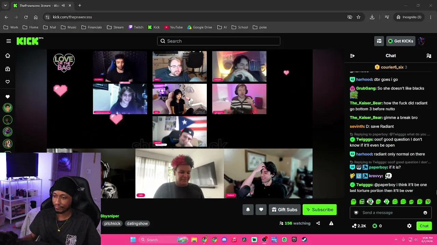The height and width of the screenshot is (245, 437).
Task: Open Epic Games Launcher from taskbar
Action: (294, 240)
